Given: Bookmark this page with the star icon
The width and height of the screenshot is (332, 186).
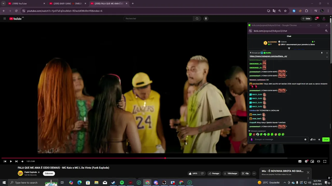Looking at the screenshot, I should coord(285,11).
